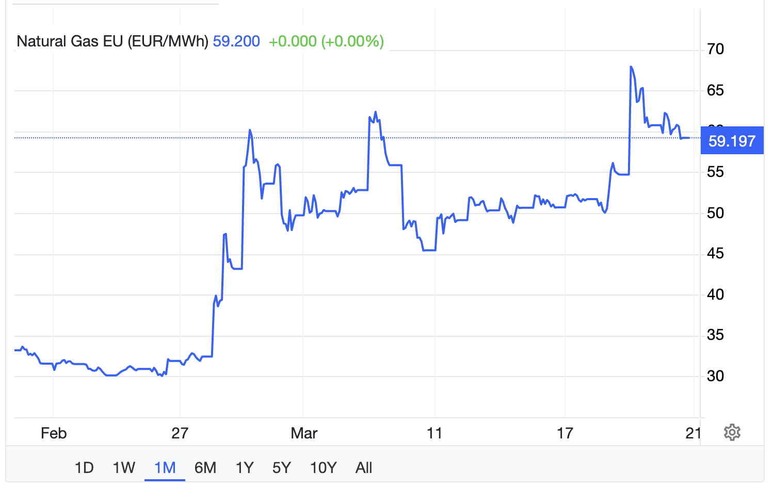The width and height of the screenshot is (773, 489).
Task: Open chart settings gear icon
Action: coord(732,432)
